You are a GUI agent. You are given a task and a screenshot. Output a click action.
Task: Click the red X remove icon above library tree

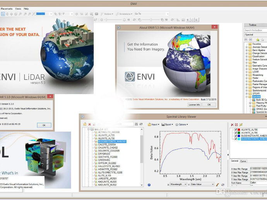(x=89, y=124)
